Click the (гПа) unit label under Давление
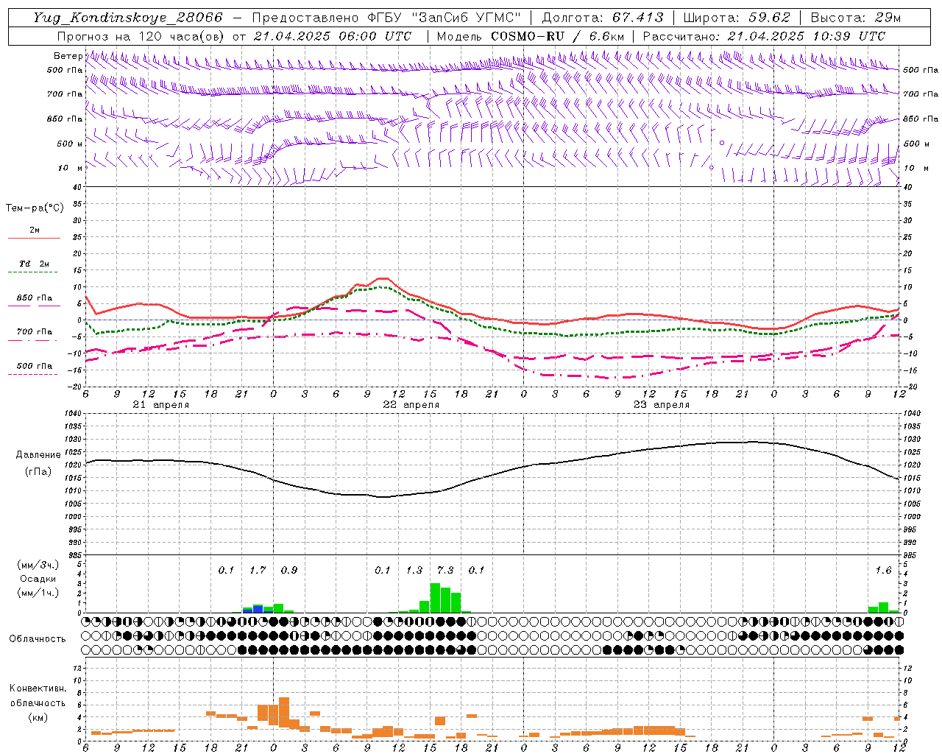This screenshot has height=754, width=942. pos(38,472)
